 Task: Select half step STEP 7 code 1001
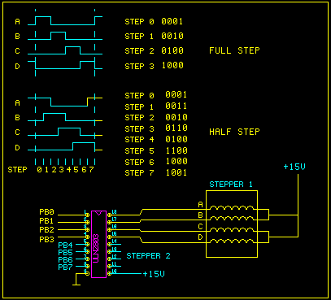[x=176, y=172]
